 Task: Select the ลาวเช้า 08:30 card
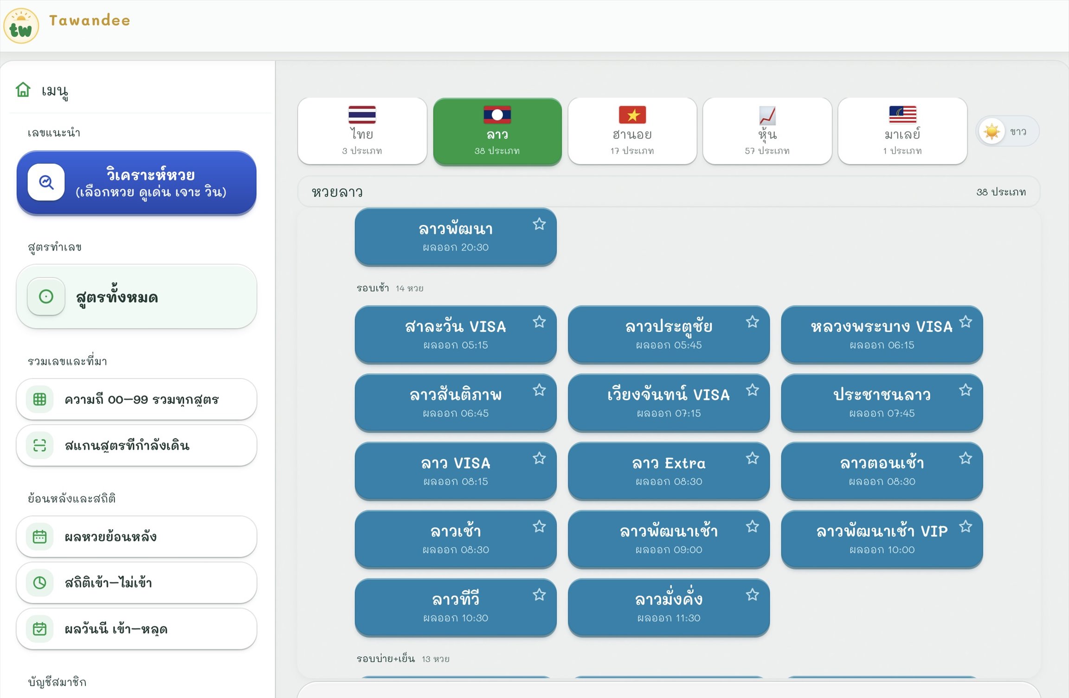click(456, 538)
